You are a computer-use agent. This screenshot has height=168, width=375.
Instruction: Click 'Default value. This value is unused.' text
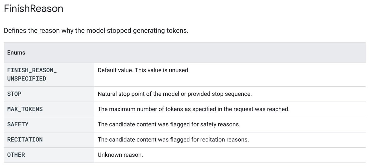click(144, 70)
